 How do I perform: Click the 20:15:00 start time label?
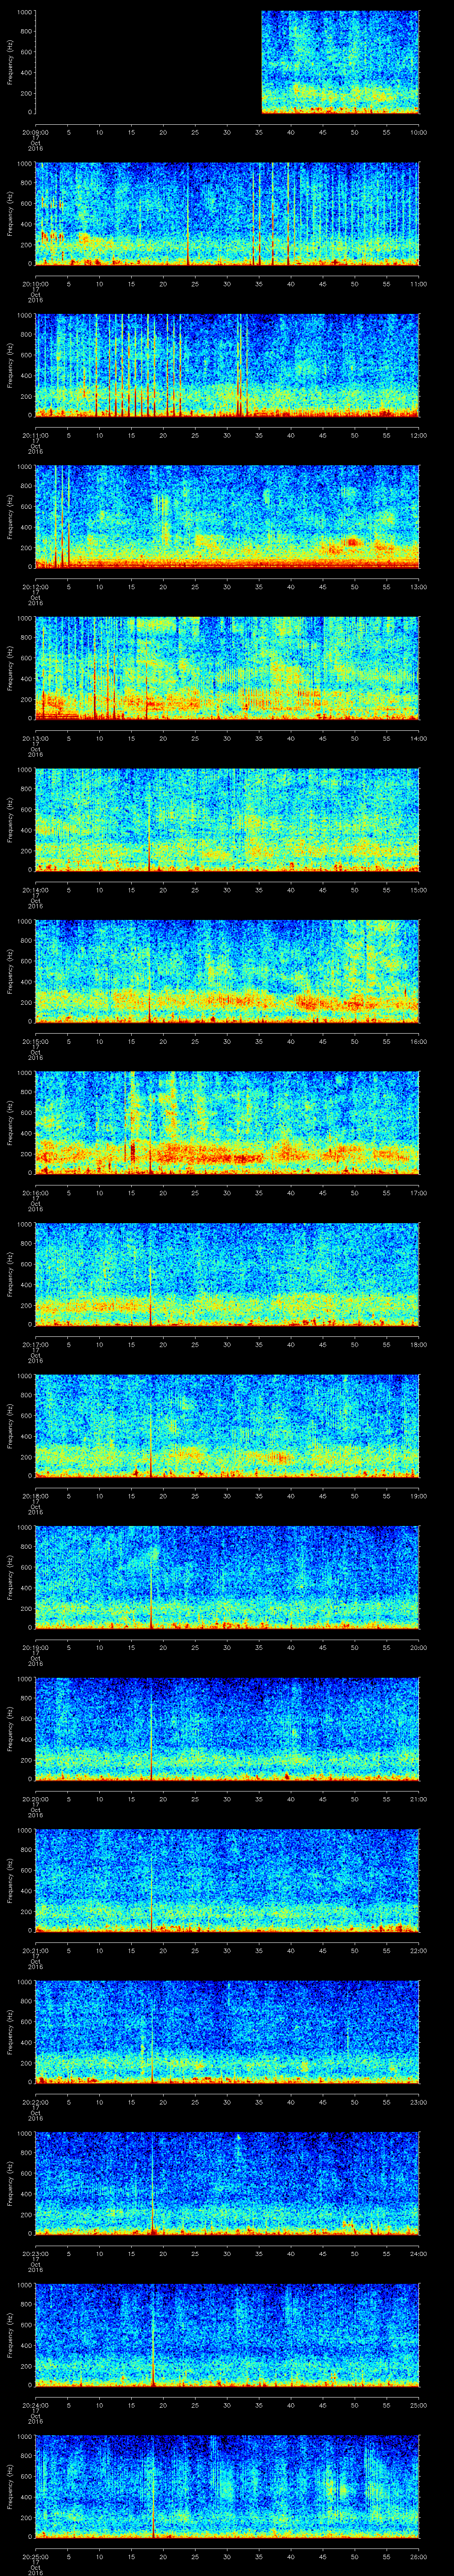pos(35,1041)
